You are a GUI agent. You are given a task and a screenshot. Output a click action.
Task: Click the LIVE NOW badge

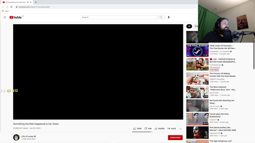[x=214, y=70]
